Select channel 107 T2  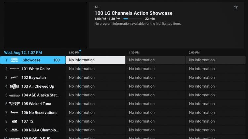(33, 121)
